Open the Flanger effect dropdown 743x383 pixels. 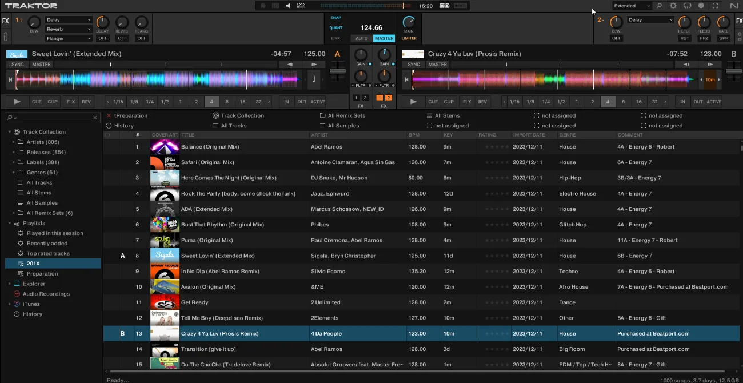click(x=69, y=38)
